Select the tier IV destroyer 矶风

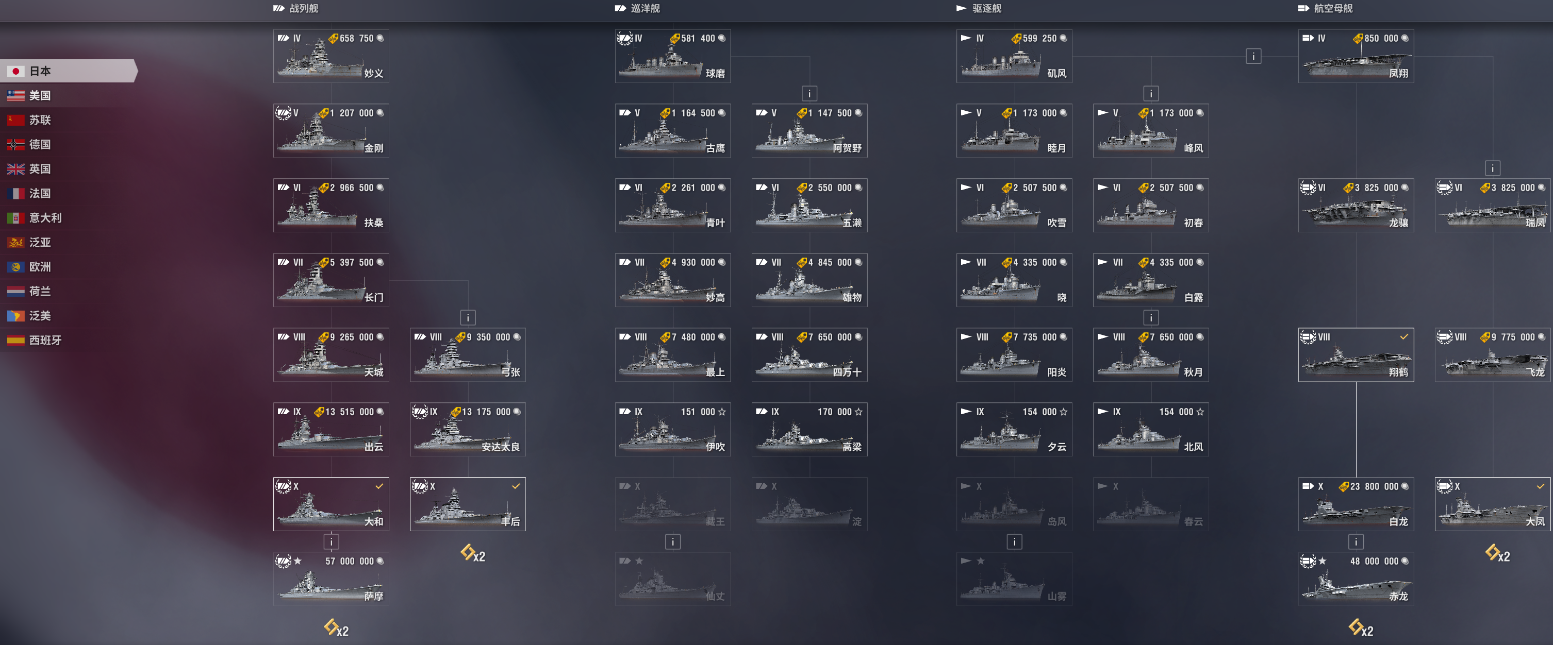coord(1015,56)
